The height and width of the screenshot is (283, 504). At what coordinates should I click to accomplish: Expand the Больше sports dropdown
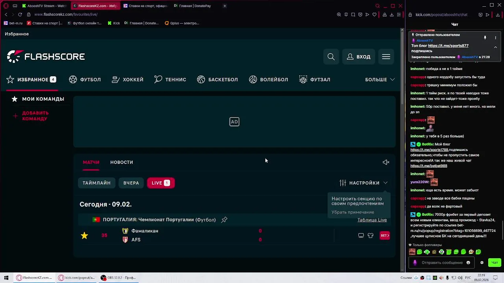coord(380,79)
